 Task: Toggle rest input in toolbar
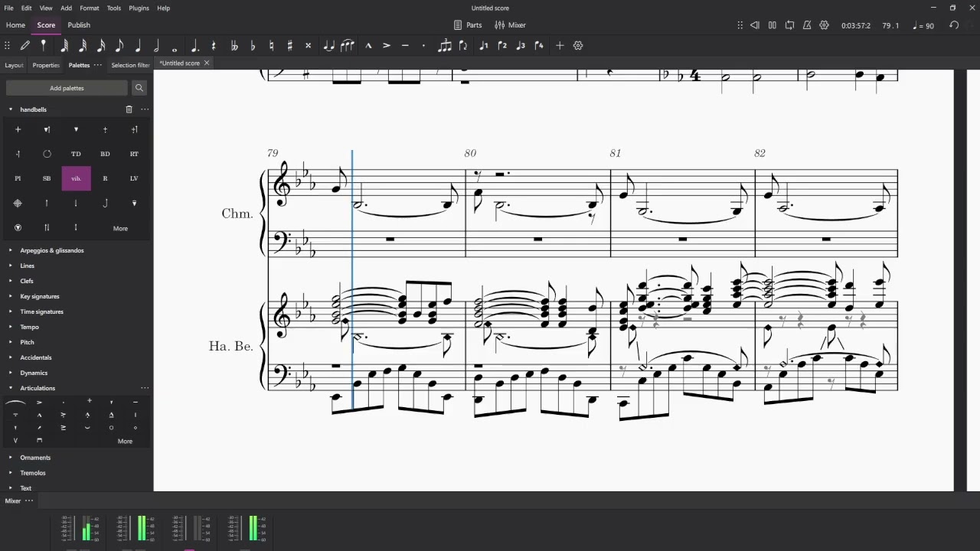click(x=214, y=46)
